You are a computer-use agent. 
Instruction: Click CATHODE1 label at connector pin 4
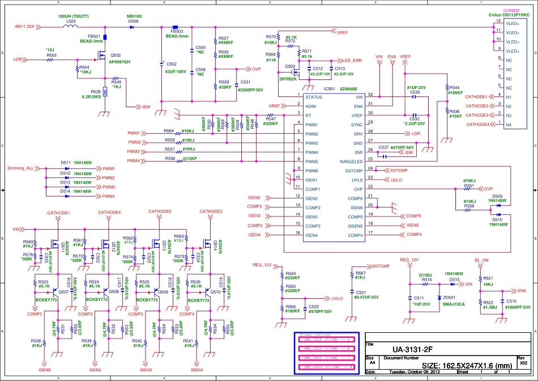476,96
